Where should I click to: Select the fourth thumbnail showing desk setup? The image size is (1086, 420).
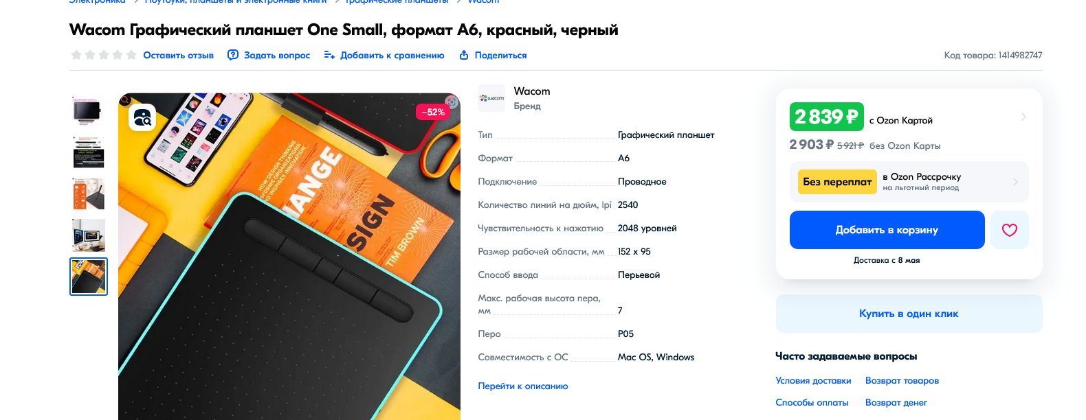pos(89,235)
